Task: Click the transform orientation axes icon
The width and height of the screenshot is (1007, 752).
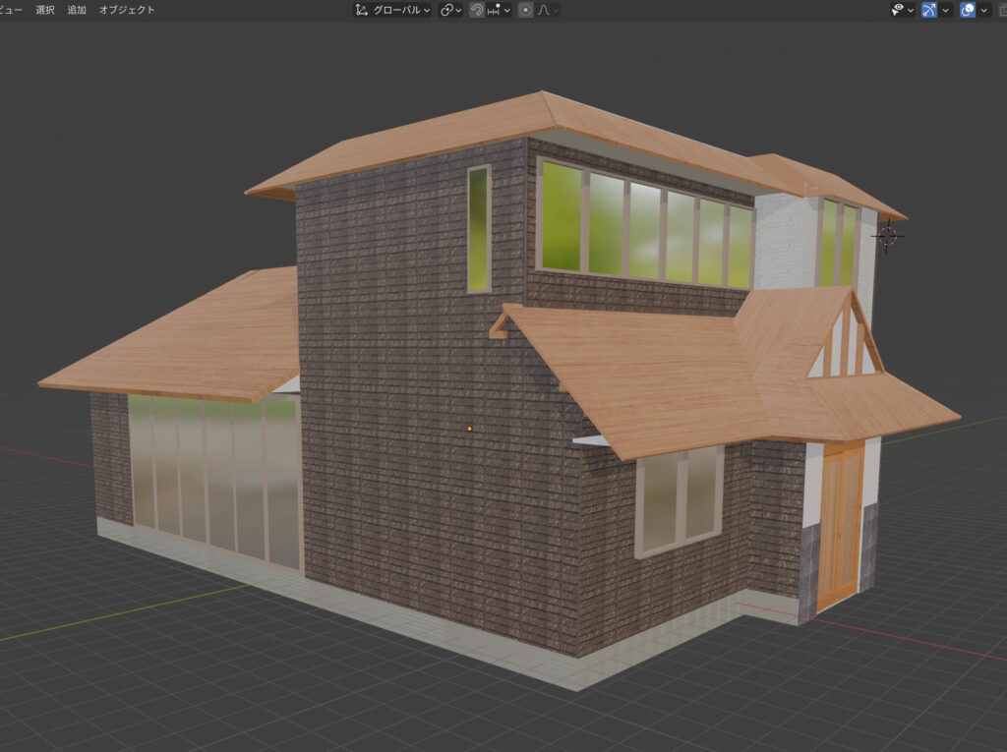Action: click(x=362, y=10)
